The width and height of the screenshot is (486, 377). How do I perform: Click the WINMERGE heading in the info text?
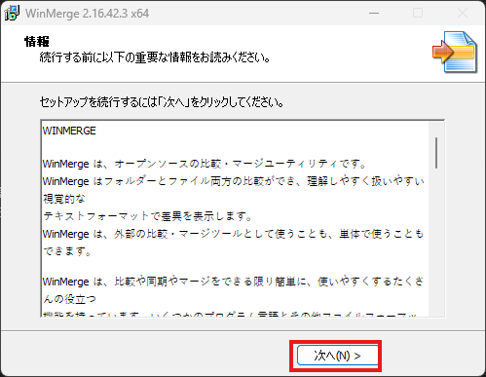click(69, 131)
